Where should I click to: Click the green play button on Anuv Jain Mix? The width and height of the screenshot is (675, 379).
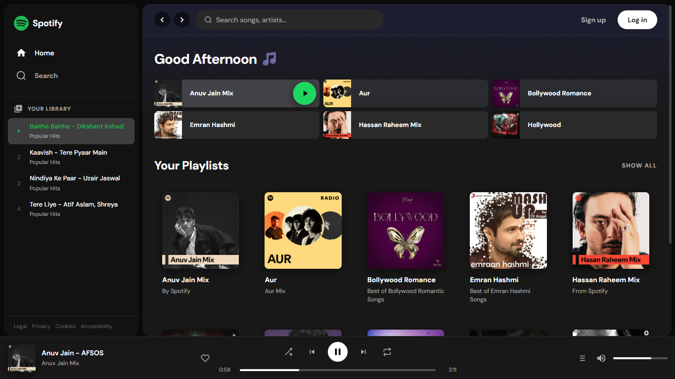click(x=305, y=93)
